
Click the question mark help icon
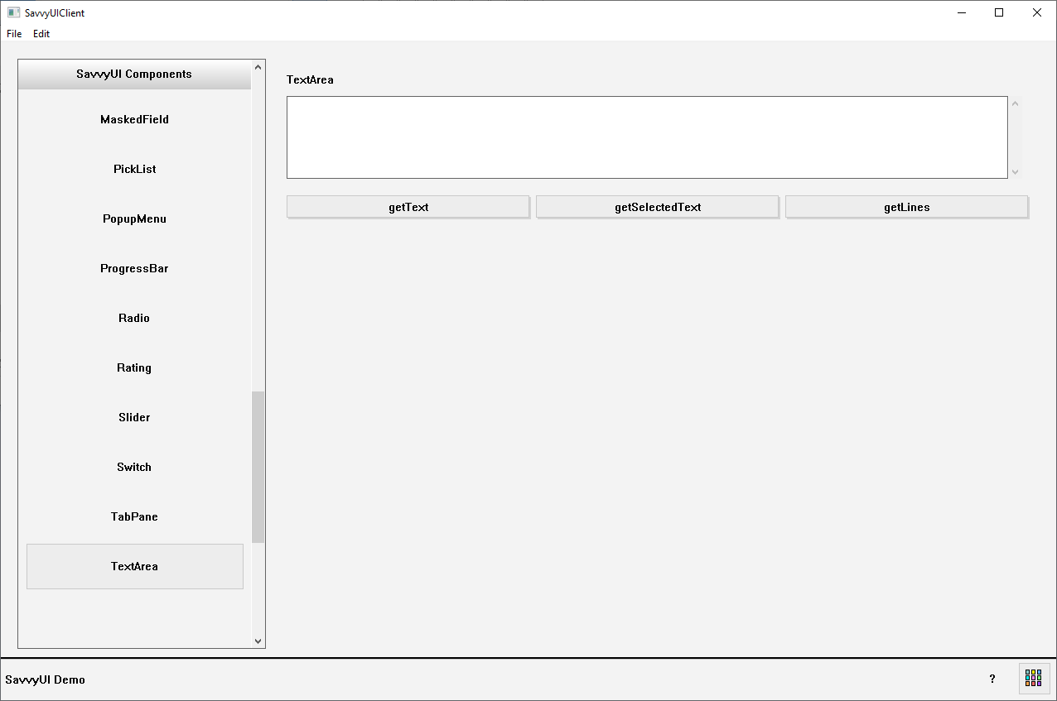992,679
